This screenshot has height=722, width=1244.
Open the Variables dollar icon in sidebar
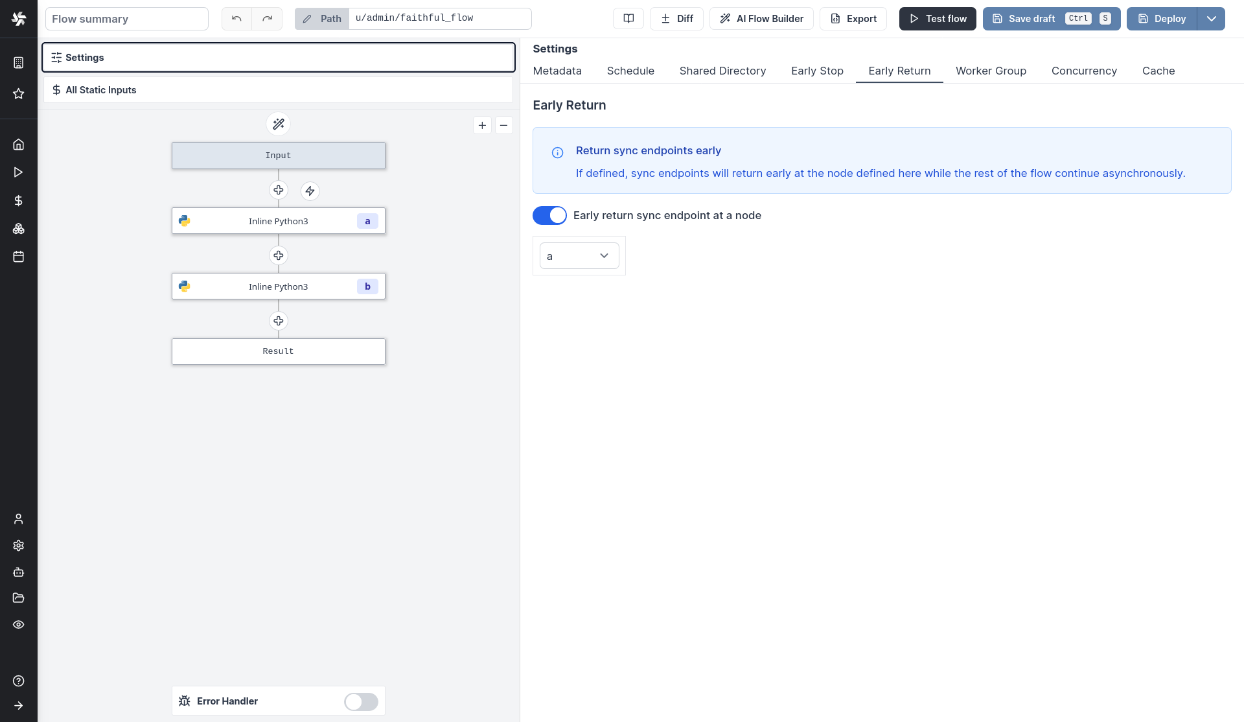tap(18, 200)
